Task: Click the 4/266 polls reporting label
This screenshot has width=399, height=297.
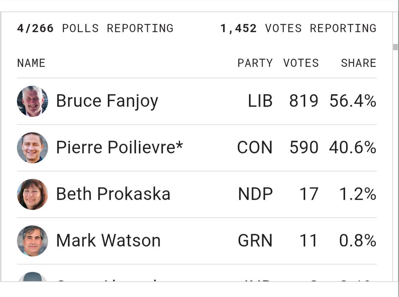Action: click(x=95, y=28)
